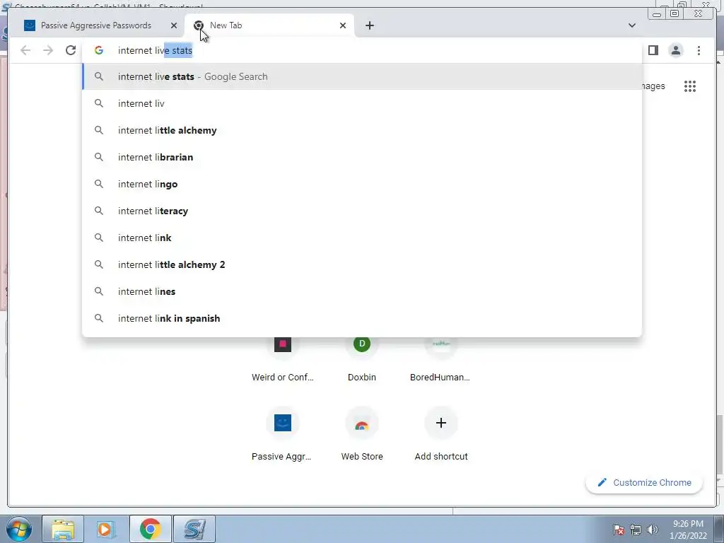Viewport: 724px width, 543px height.
Task: Pick the internet little alchemy 2 suggestion
Action: (x=362, y=264)
